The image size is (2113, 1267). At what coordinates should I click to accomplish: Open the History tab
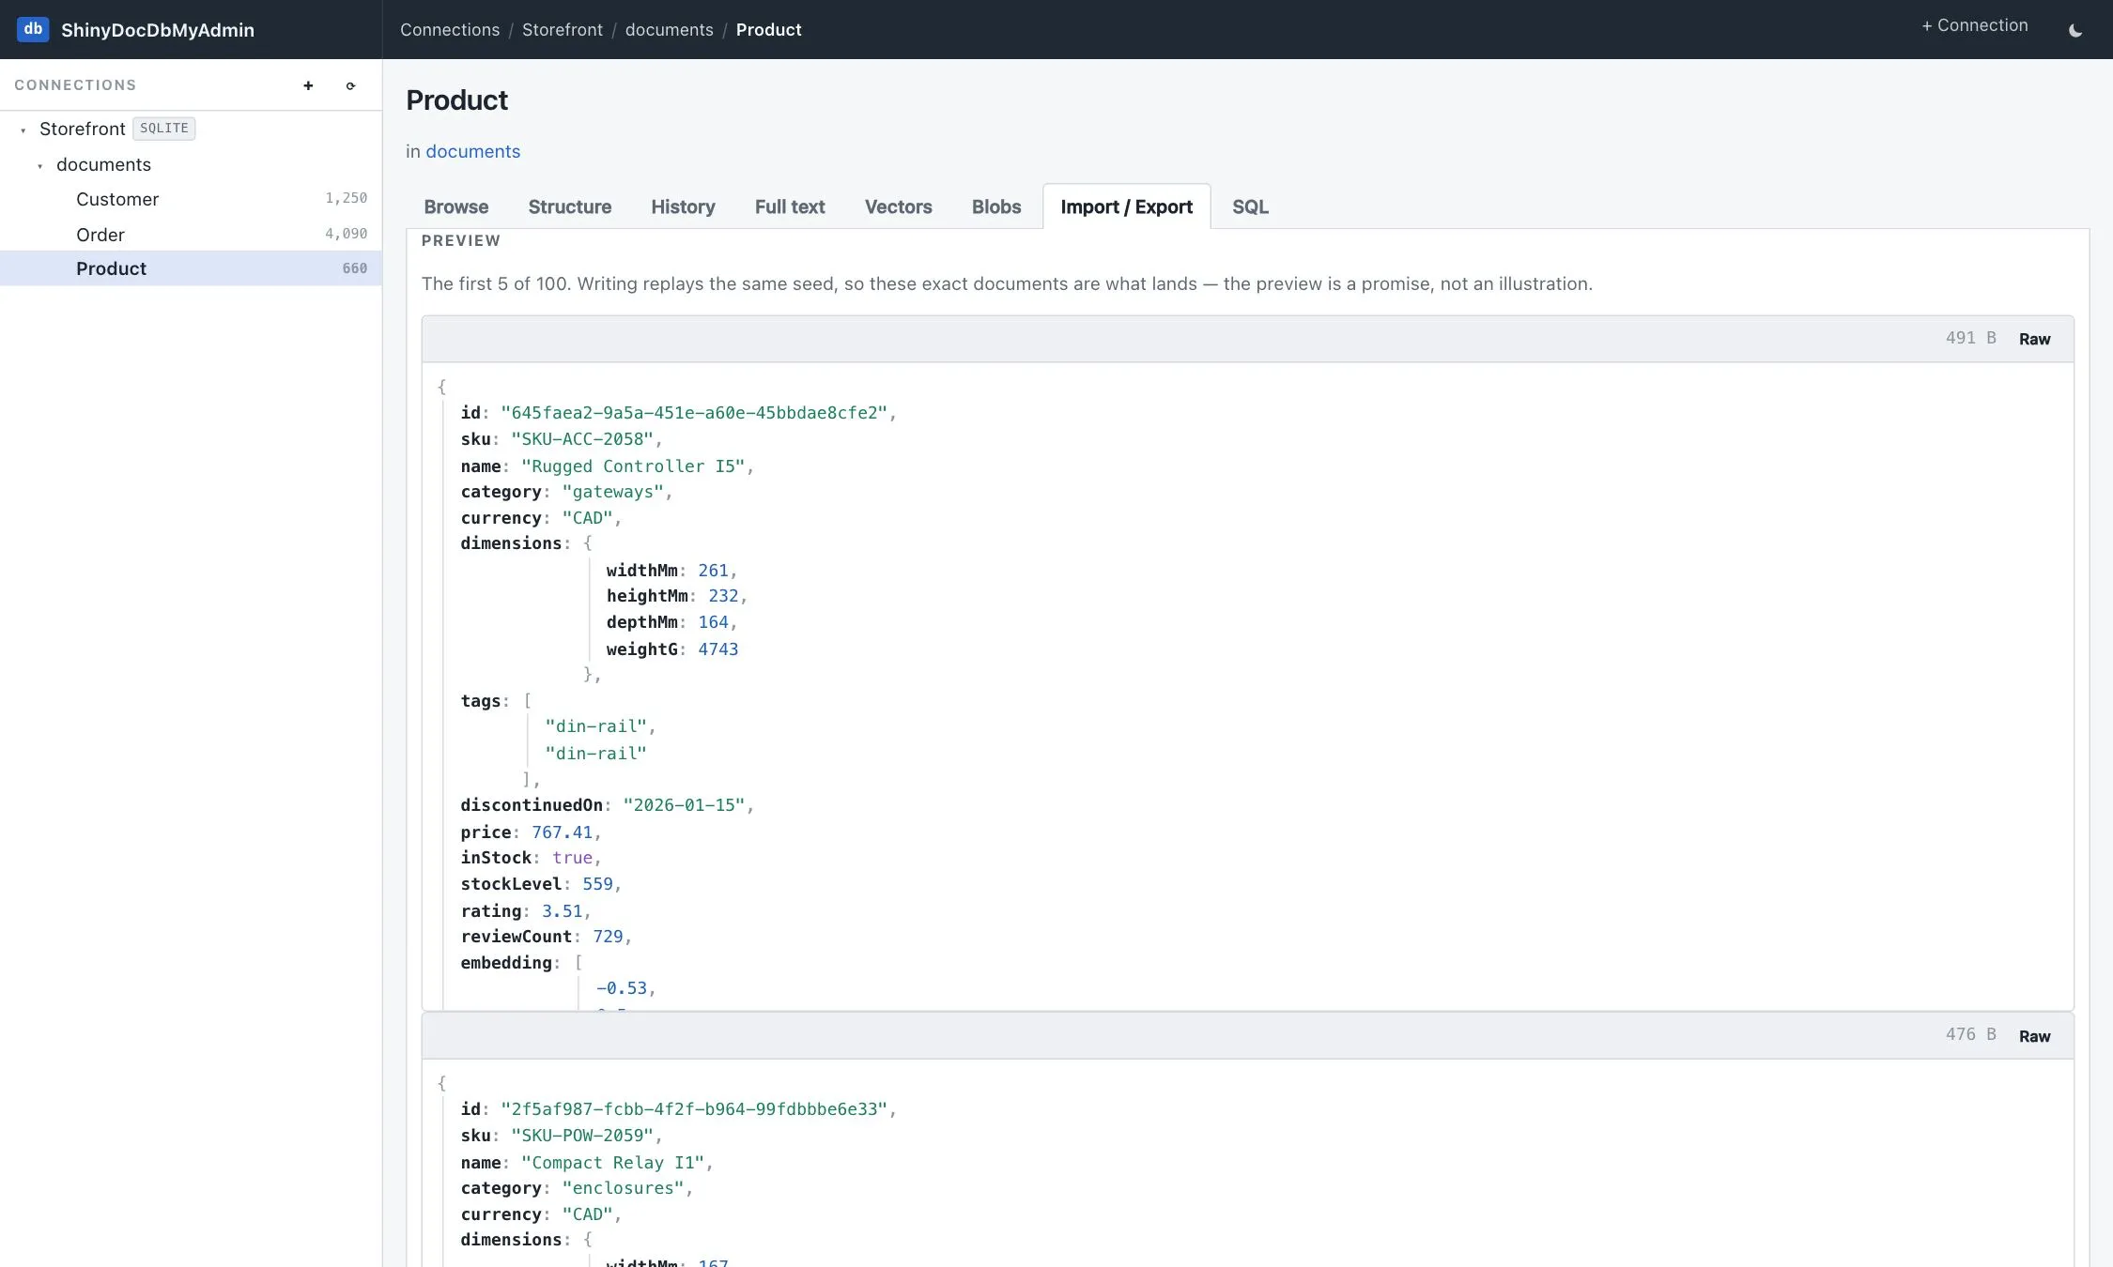[x=683, y=206]
